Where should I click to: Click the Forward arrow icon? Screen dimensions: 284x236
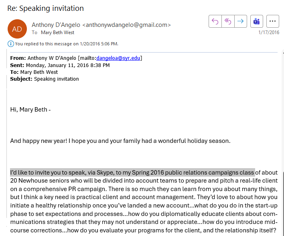click(241, 21)
